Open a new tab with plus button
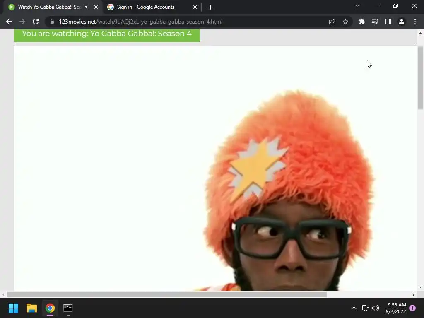Screen dimensions: 424x318 211,7
